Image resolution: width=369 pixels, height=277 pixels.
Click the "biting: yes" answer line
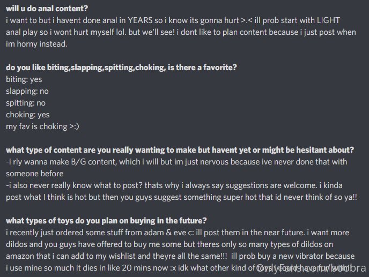click(24, 79)
